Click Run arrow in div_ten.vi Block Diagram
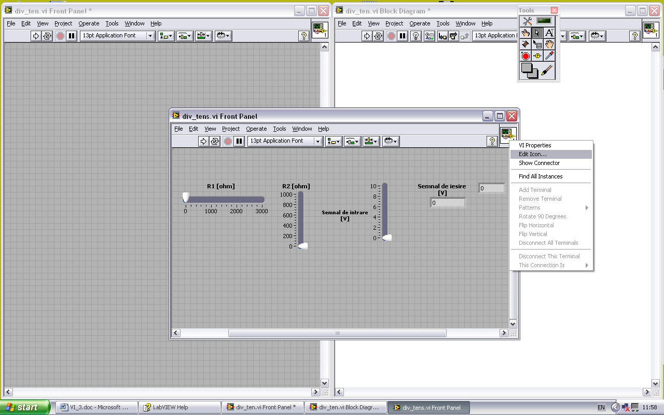The image size is (664, 415). 367,36
